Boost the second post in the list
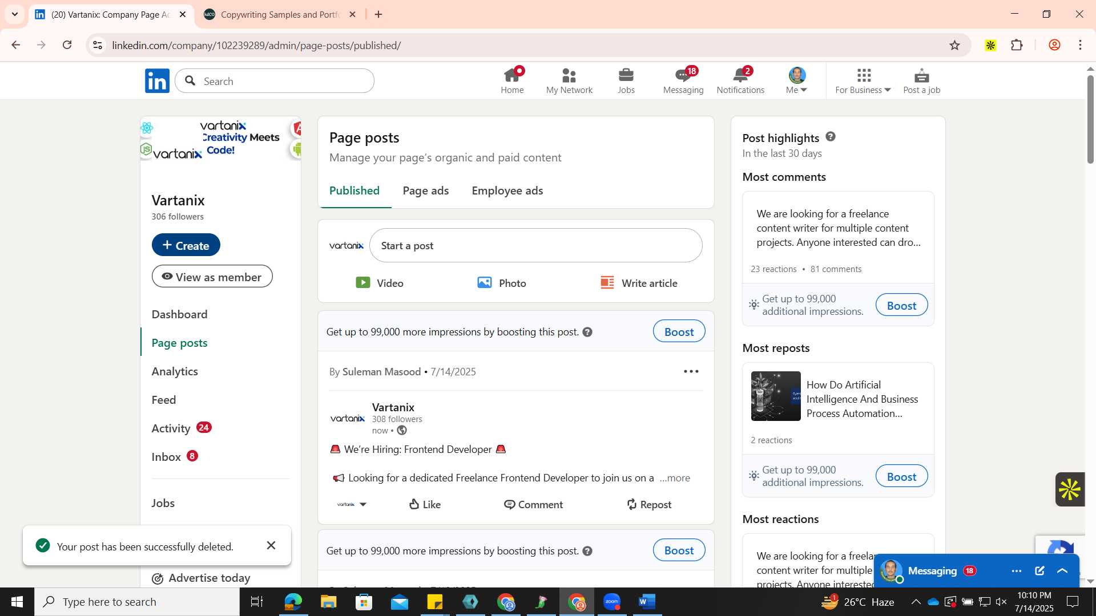This screenshot has width=1096, height=616. (679, 550)
